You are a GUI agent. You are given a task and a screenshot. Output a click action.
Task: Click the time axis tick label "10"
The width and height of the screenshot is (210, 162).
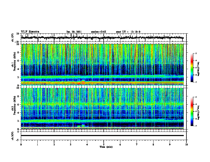[186, 145]
